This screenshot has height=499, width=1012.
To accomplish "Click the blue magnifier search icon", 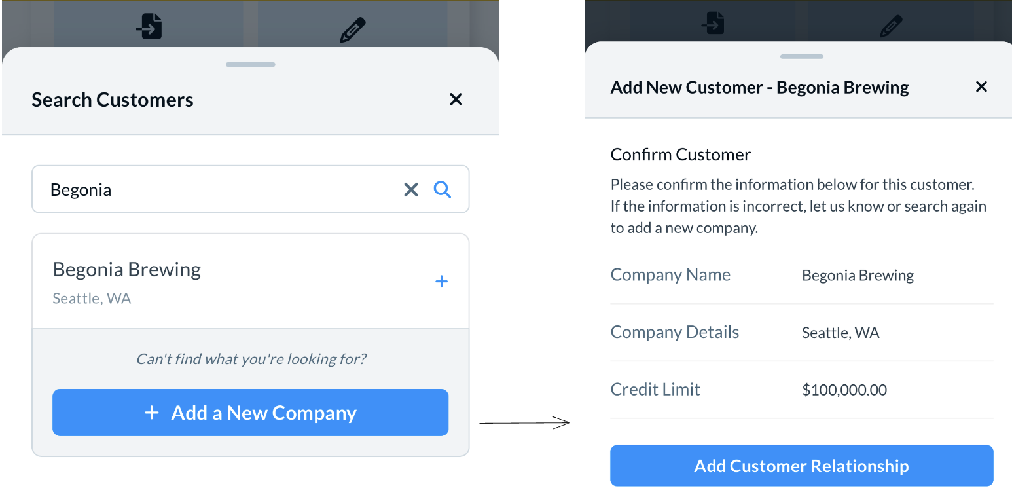I will (443, 190).
